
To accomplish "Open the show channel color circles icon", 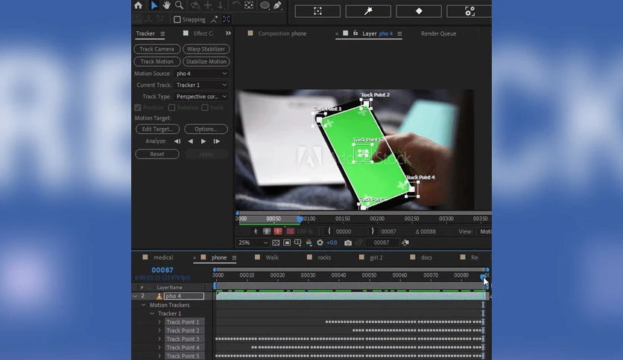I will coord(309,242).
